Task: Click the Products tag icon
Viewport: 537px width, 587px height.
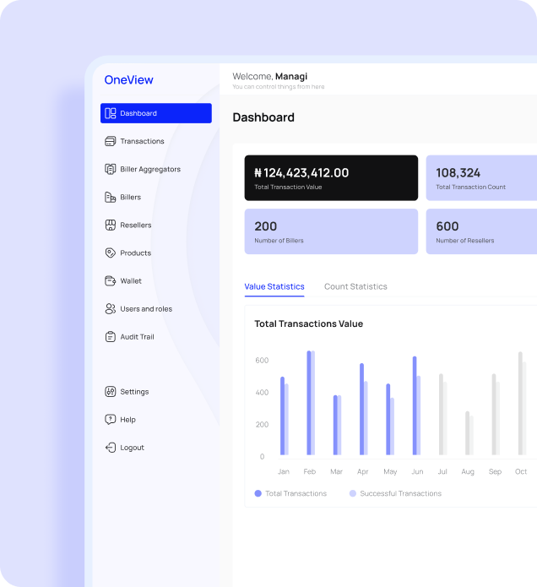Action: (x=110, y=253)
